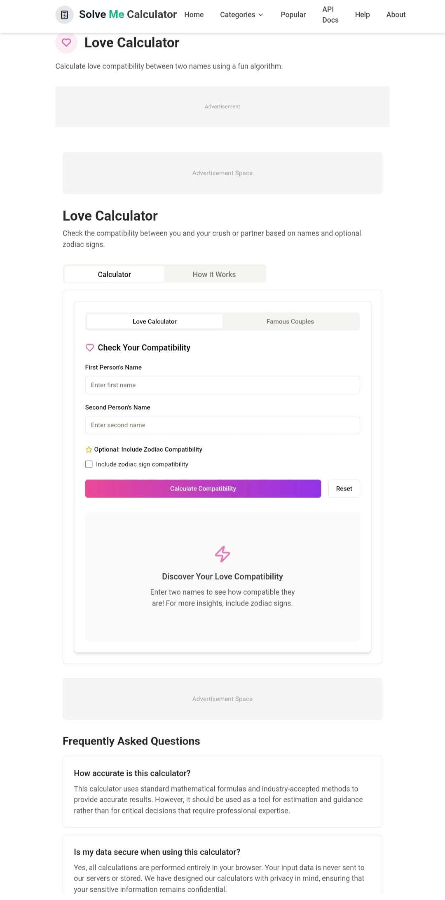Click the pink heart icon beside page title
The image size is (445, 900).
(x=66, y=42)
